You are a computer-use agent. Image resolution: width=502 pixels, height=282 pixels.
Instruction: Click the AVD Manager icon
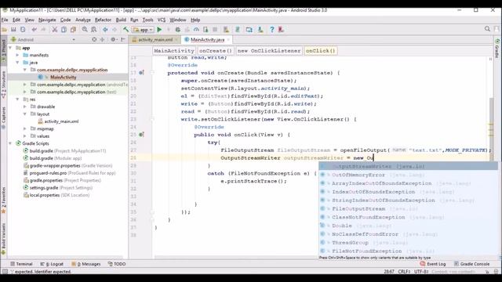coord(227,30)
